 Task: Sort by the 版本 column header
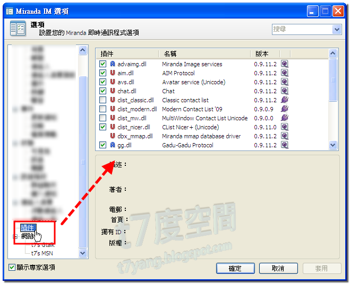265,54
